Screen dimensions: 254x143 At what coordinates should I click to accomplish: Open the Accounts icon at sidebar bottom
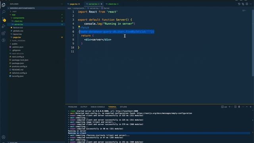pos(4,137)
